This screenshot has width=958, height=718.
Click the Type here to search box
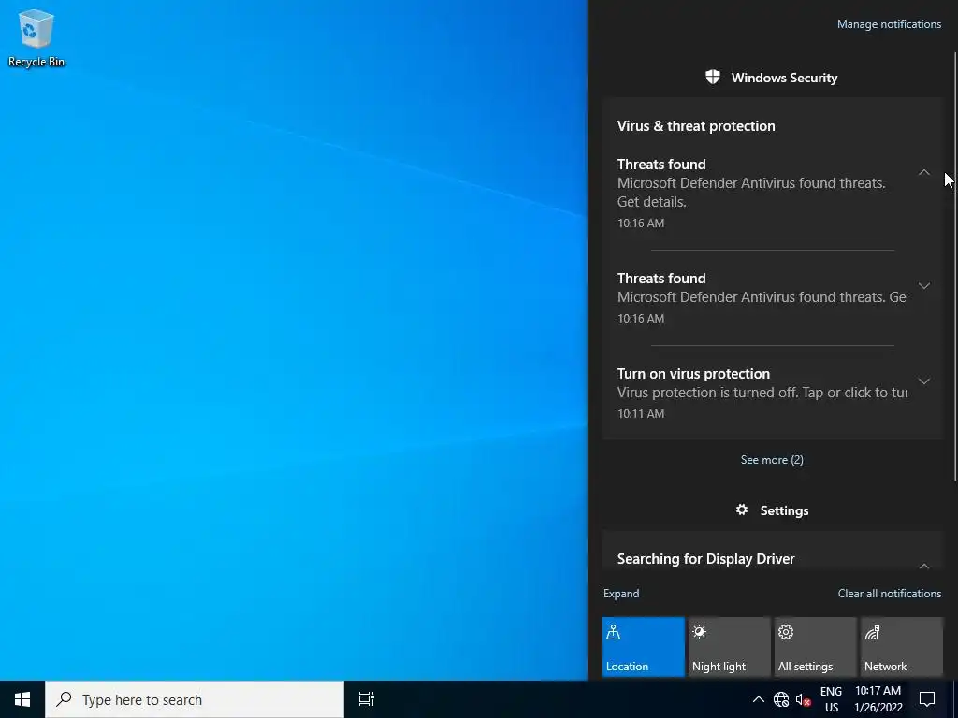pyautogui.click(x=195, y=699)
